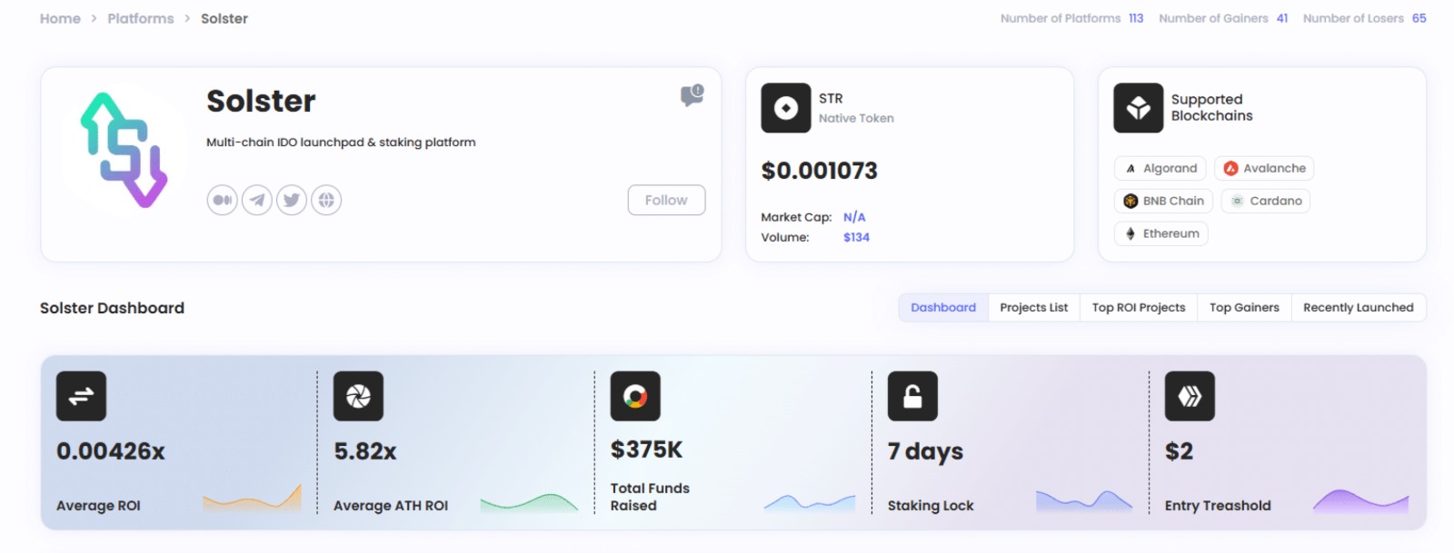Click the Average ROI arrows icon
Viewport: 1454px width, 553px height.
point(81,396)
